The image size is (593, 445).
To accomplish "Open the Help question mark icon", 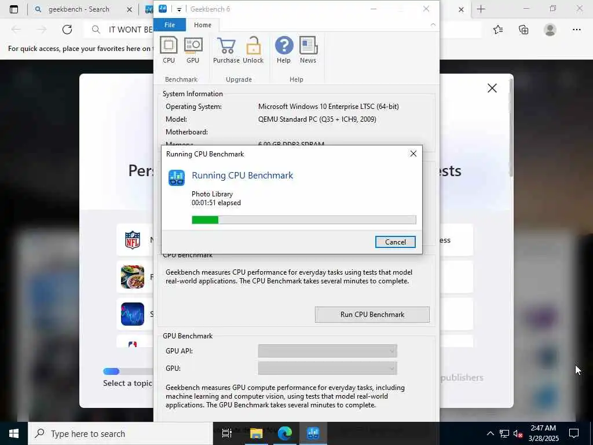I will click(284, 50).
